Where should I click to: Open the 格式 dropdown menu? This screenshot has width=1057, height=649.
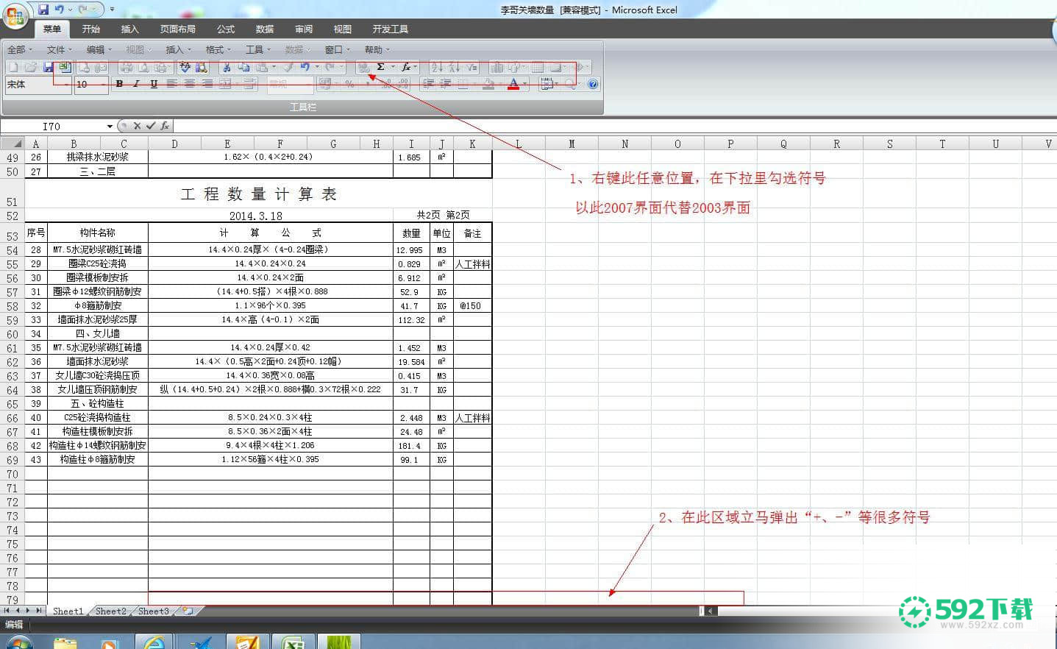[218, 49]
